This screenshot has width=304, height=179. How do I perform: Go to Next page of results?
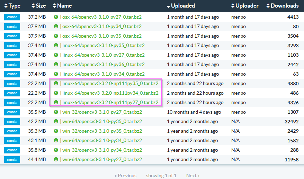(193, 176)
